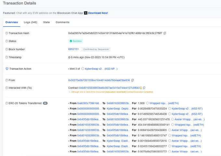The width and height of the screenshot is (221, 156).
Task: Click the Confirmed by Sequencer badge
Action: [x=96, y=49]
